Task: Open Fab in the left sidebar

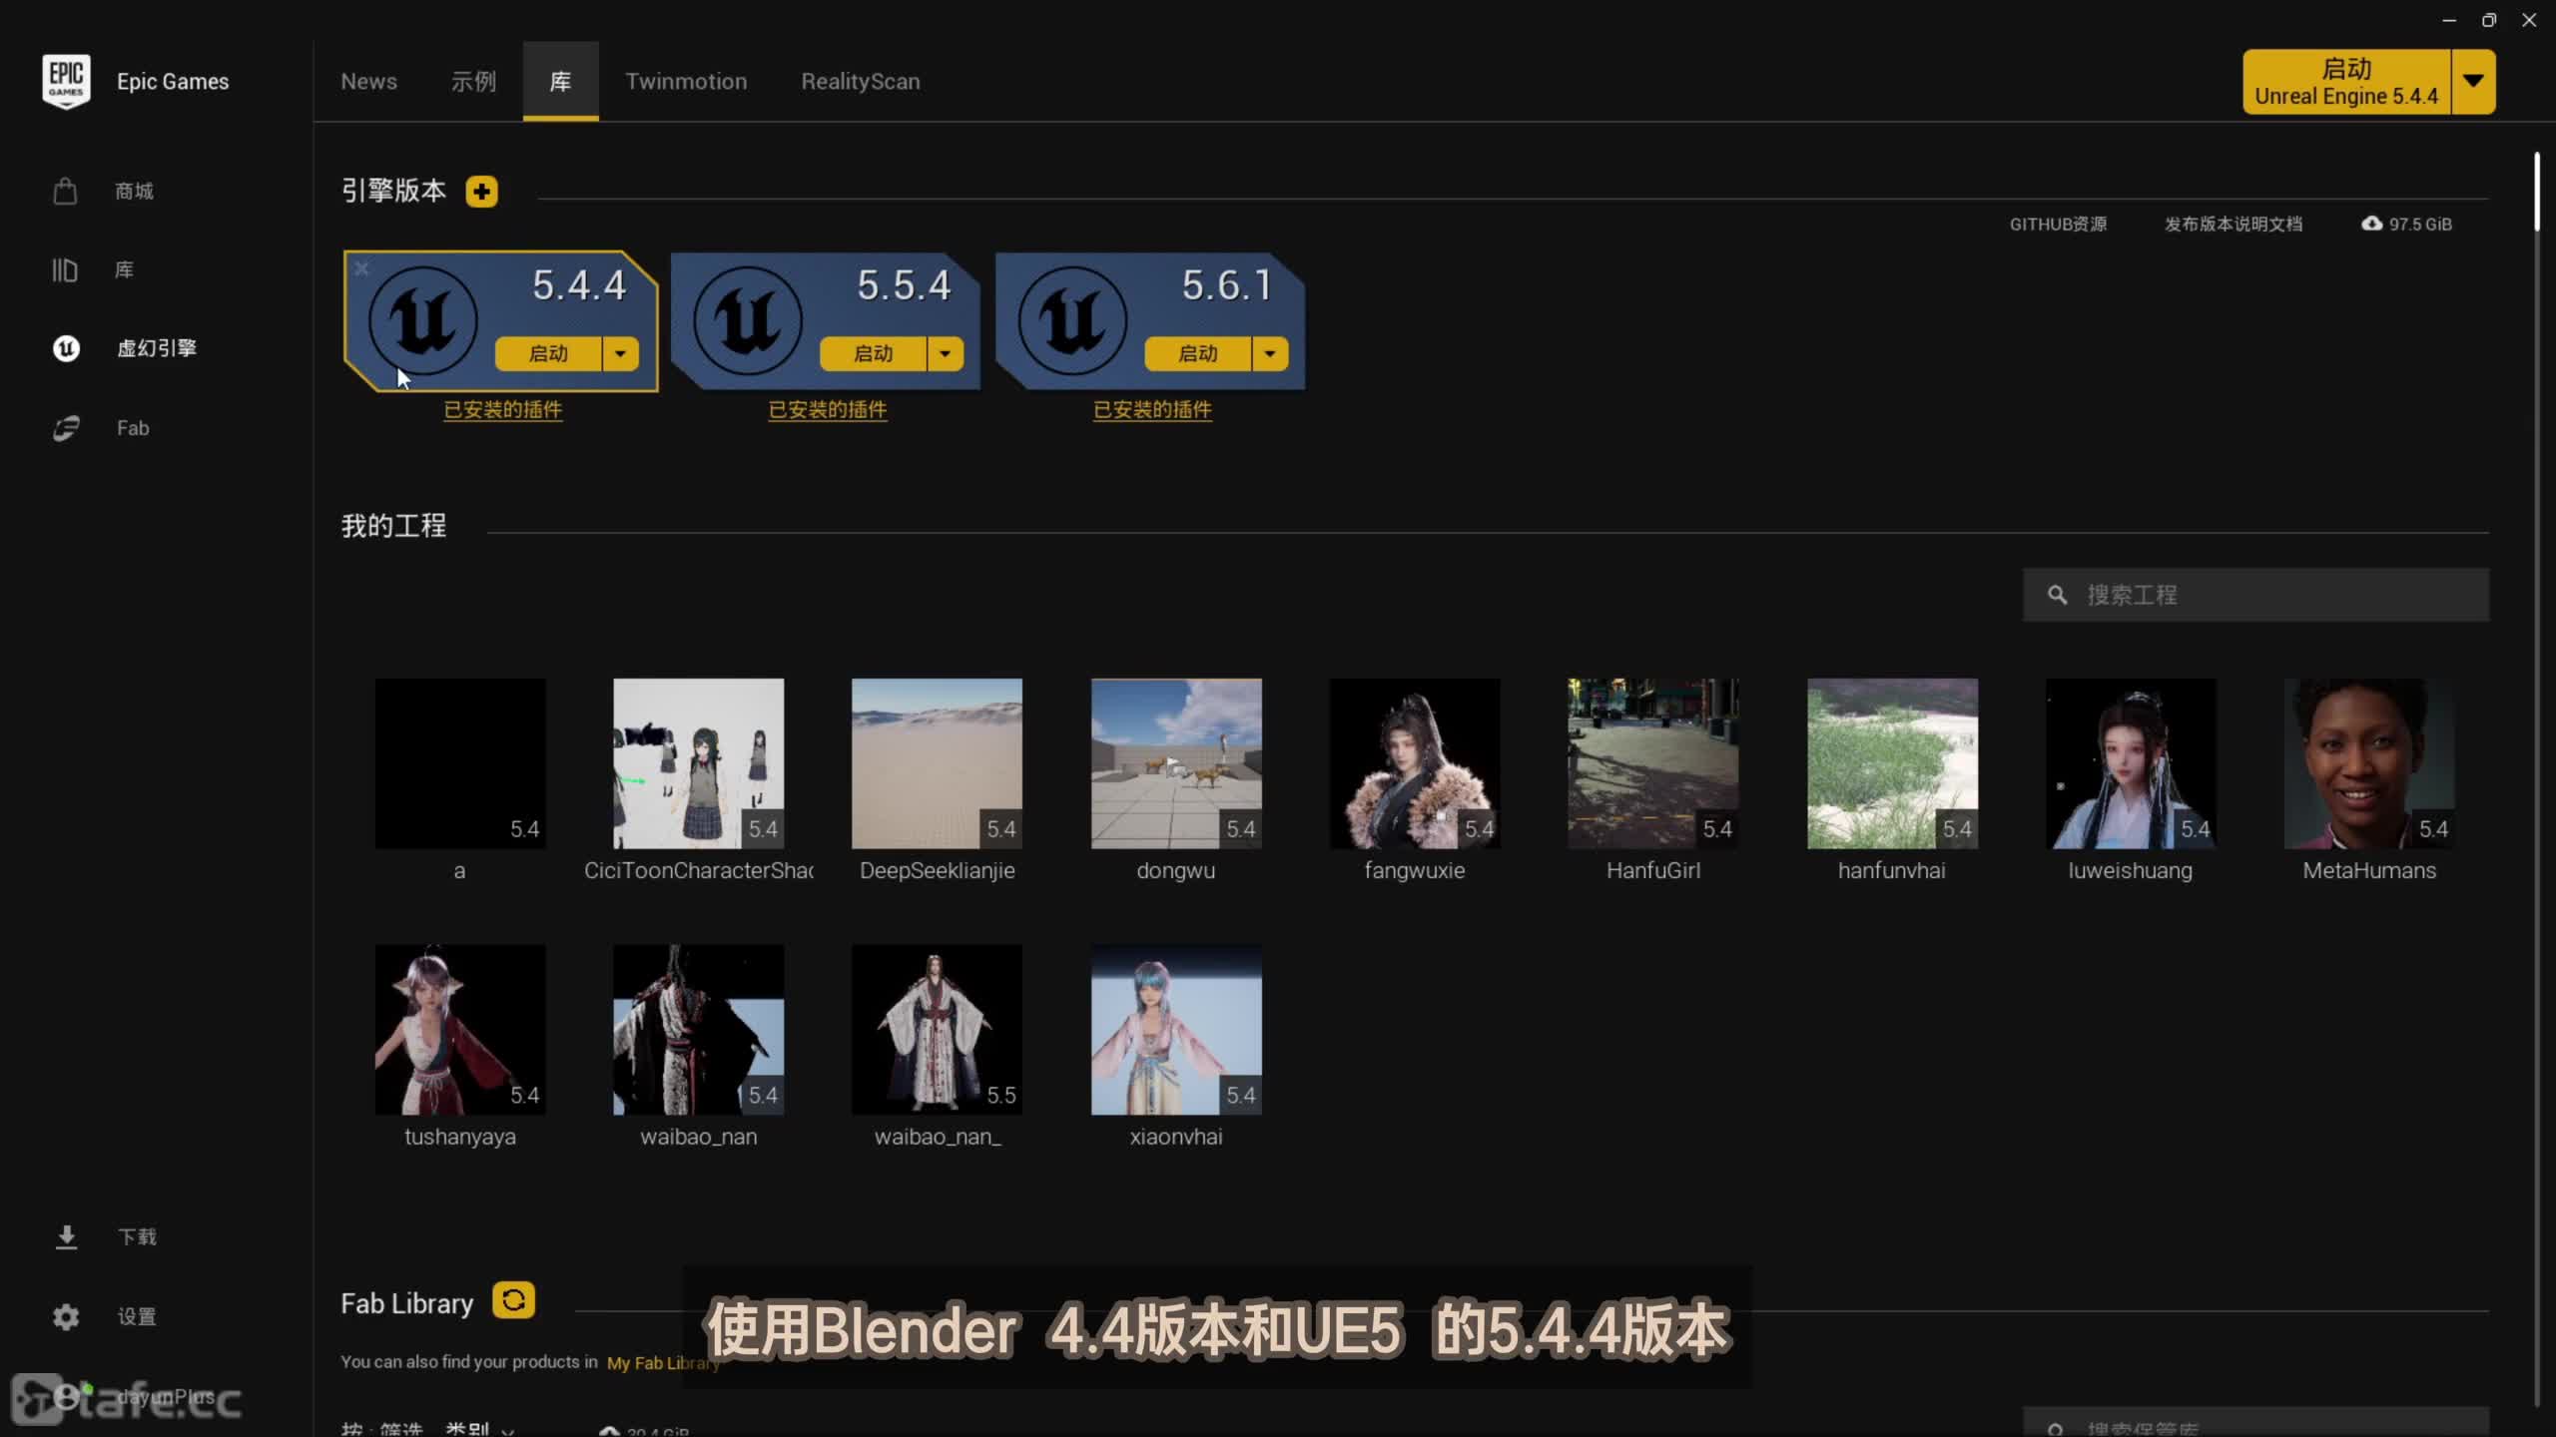Action: coord(66,428)
